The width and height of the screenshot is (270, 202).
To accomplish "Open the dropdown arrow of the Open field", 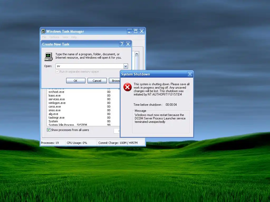I will [x=126, y=66].
